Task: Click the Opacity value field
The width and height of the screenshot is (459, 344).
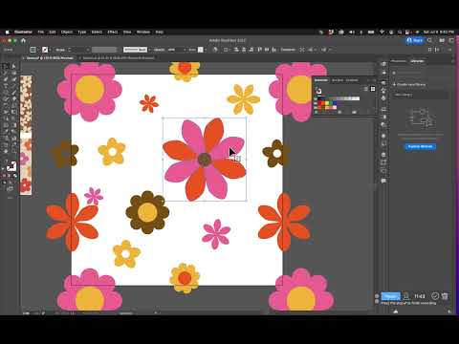Action: click(x=171, y=50)
